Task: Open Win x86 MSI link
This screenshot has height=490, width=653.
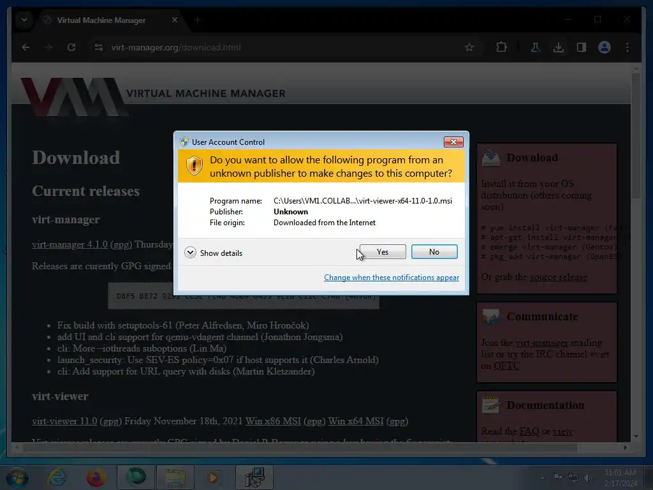Action: [273, 421]
